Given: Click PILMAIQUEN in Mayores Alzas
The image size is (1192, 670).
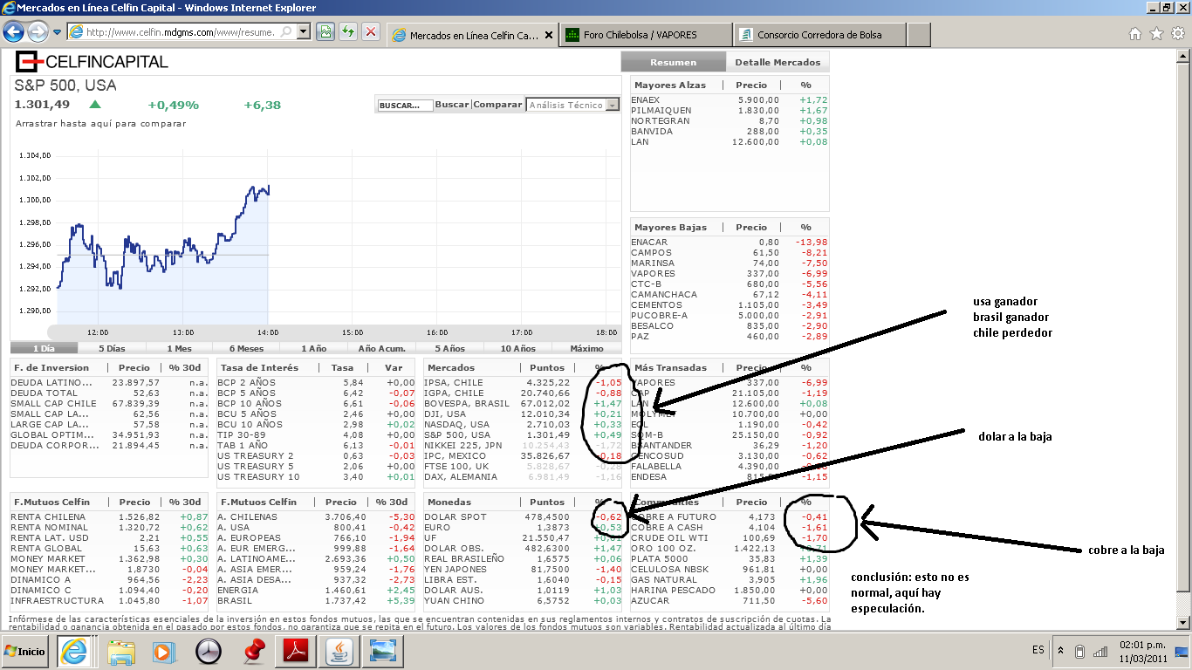Looking at the screenshot, I should (x=661, y=111).
